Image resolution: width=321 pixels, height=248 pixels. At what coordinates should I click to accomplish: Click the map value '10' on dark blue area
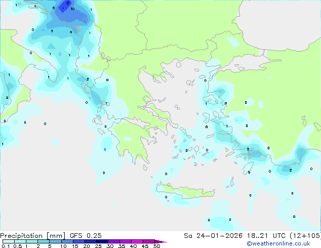pyautogui.click(x=72, y=9)
